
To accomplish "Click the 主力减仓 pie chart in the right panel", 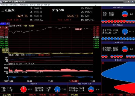I will (125, 49).
